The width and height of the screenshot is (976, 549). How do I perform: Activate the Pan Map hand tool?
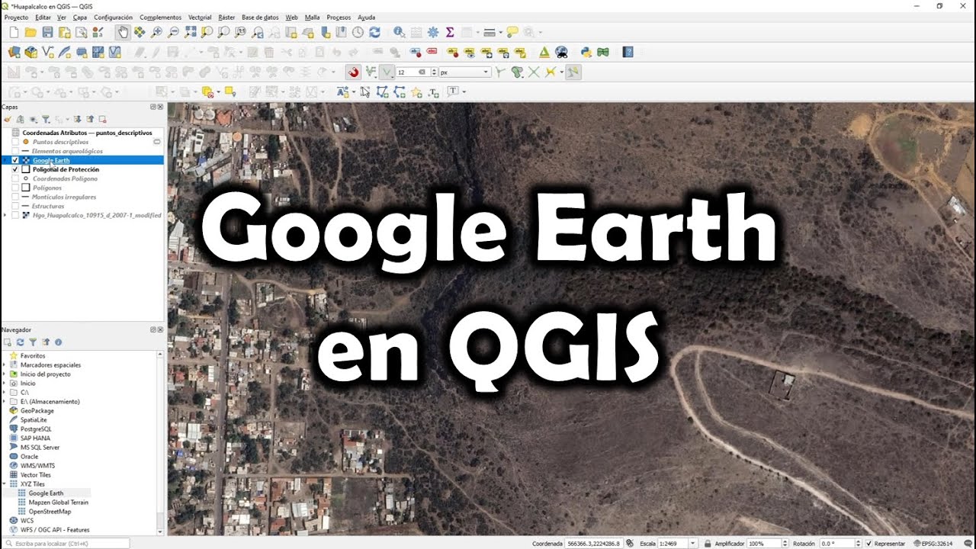123,32
